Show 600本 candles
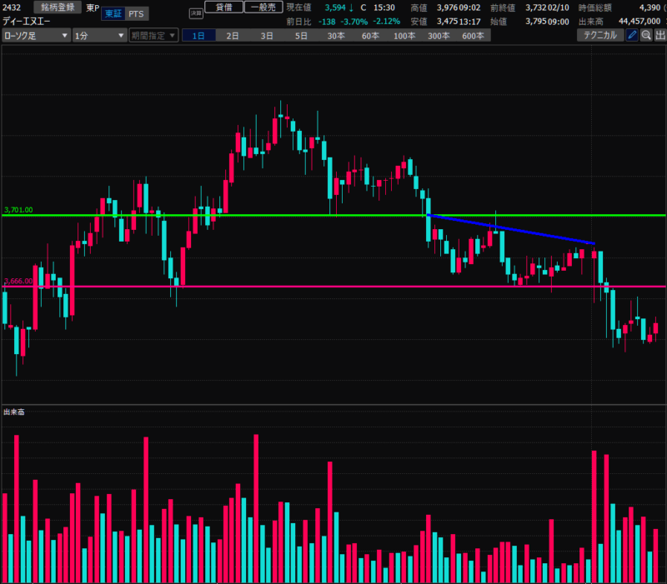 click(x=473, y=36)
